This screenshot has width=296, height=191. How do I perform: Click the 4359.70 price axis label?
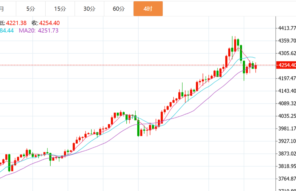(x=287, y=41)
